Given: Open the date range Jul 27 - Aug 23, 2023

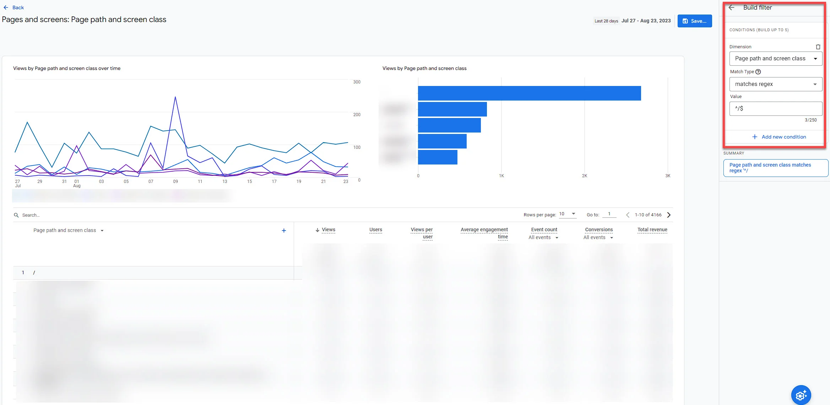Looking at the screenshot, I should pyautogui.click(x=646, y=21).
